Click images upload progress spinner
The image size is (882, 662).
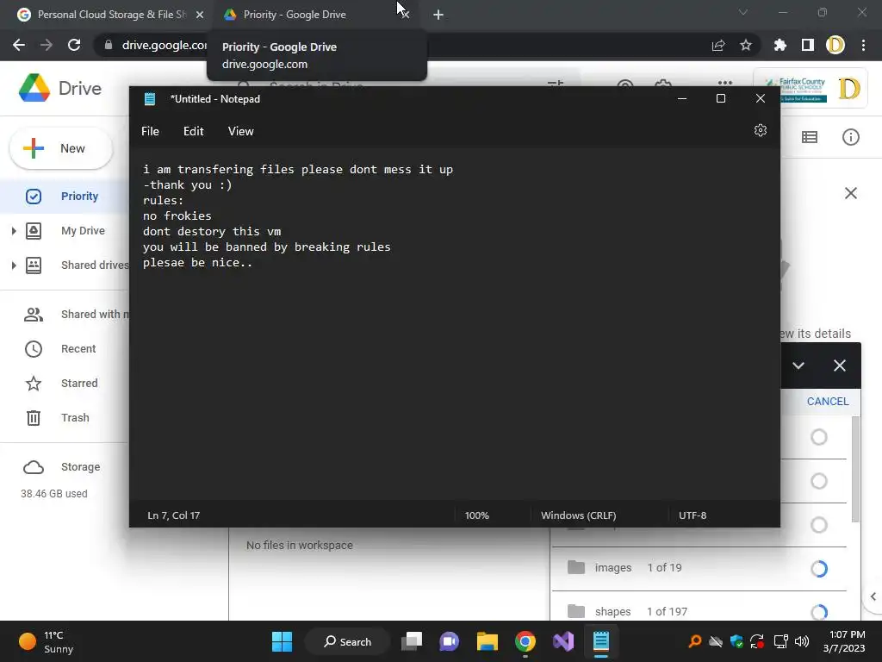[819, 569]
